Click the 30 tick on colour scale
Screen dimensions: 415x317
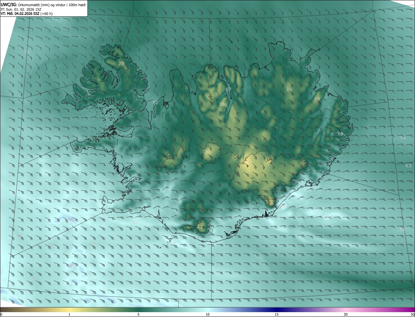coord(346,315)
